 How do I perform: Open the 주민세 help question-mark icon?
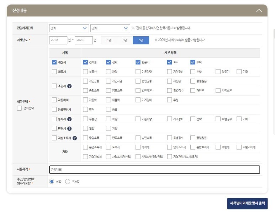coord(69,86)
